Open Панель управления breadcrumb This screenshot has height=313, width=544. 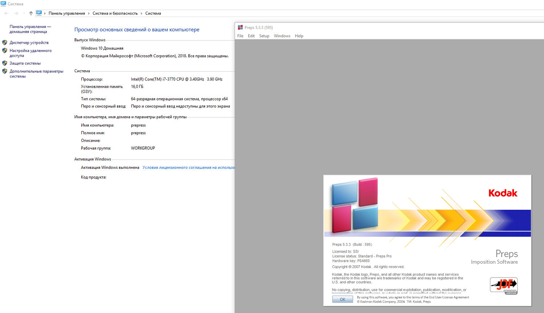click(x=67, y=13)
